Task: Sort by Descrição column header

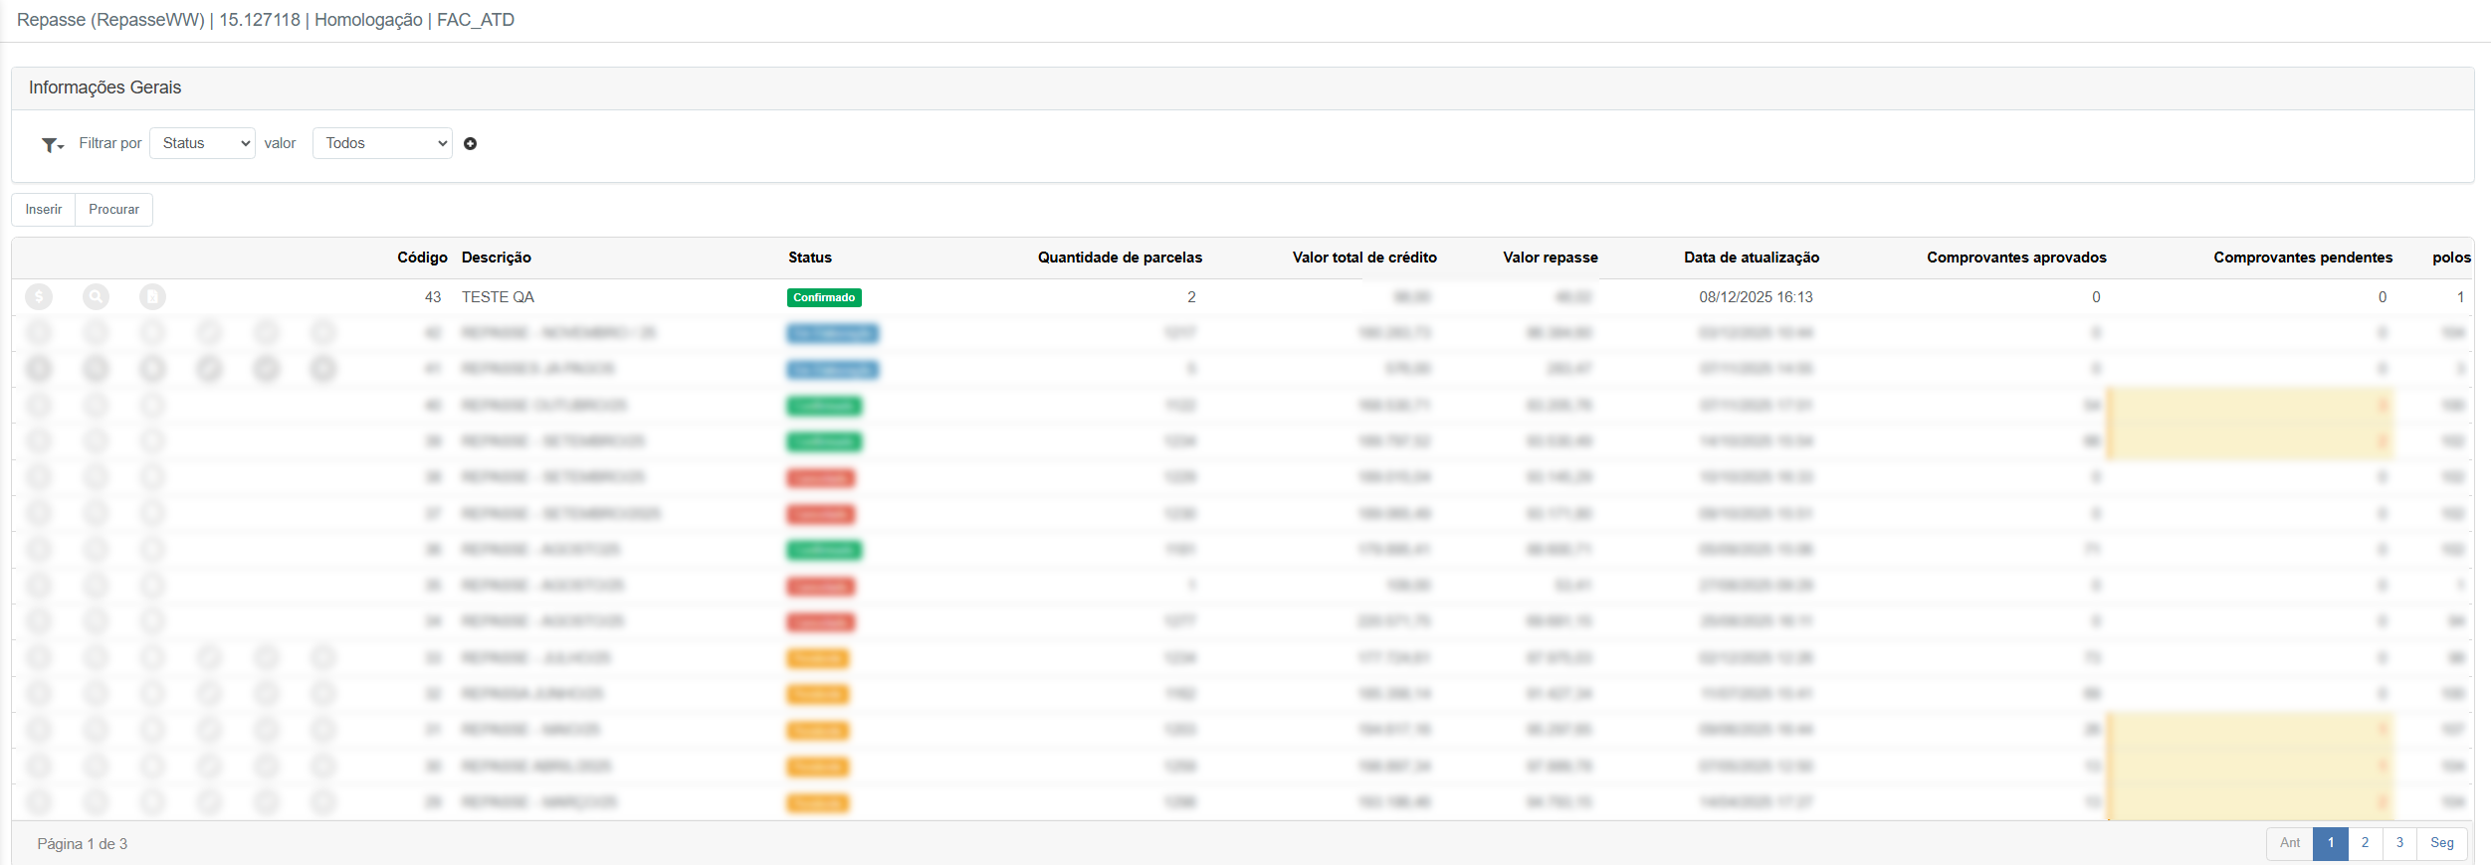Action: tap(496, 258)
